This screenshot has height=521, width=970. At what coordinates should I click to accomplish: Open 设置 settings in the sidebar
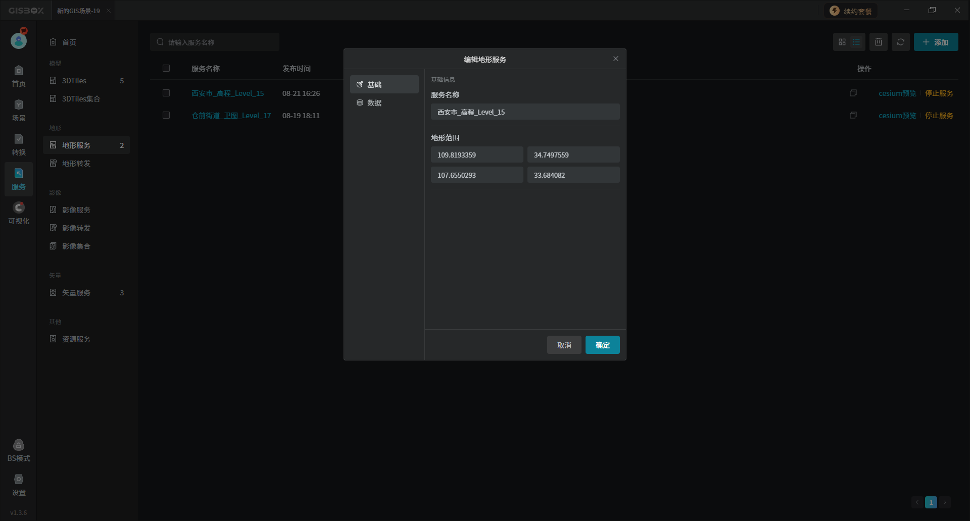[19, 485]
